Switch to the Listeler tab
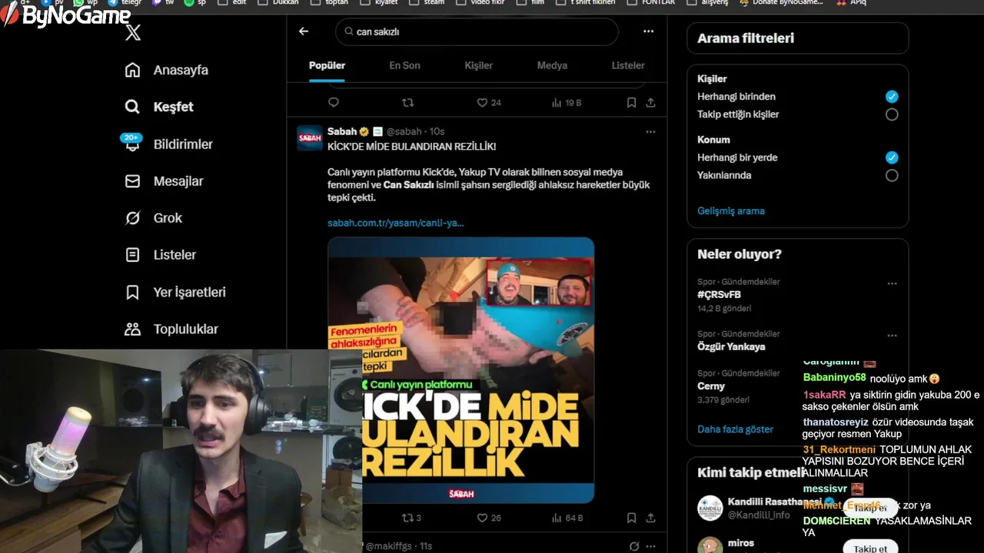 pyautogui.click(x=628, y=65)
